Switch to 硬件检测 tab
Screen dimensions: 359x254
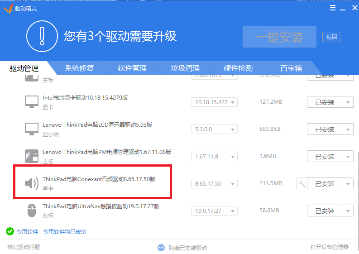[x=238, y=68]
